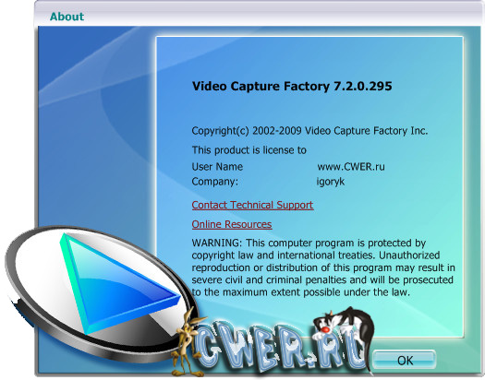This screenshot has width=485, height=380.
Task: Click the Video Capture Factory 7.2.0.295 heading
Action: 292,86
